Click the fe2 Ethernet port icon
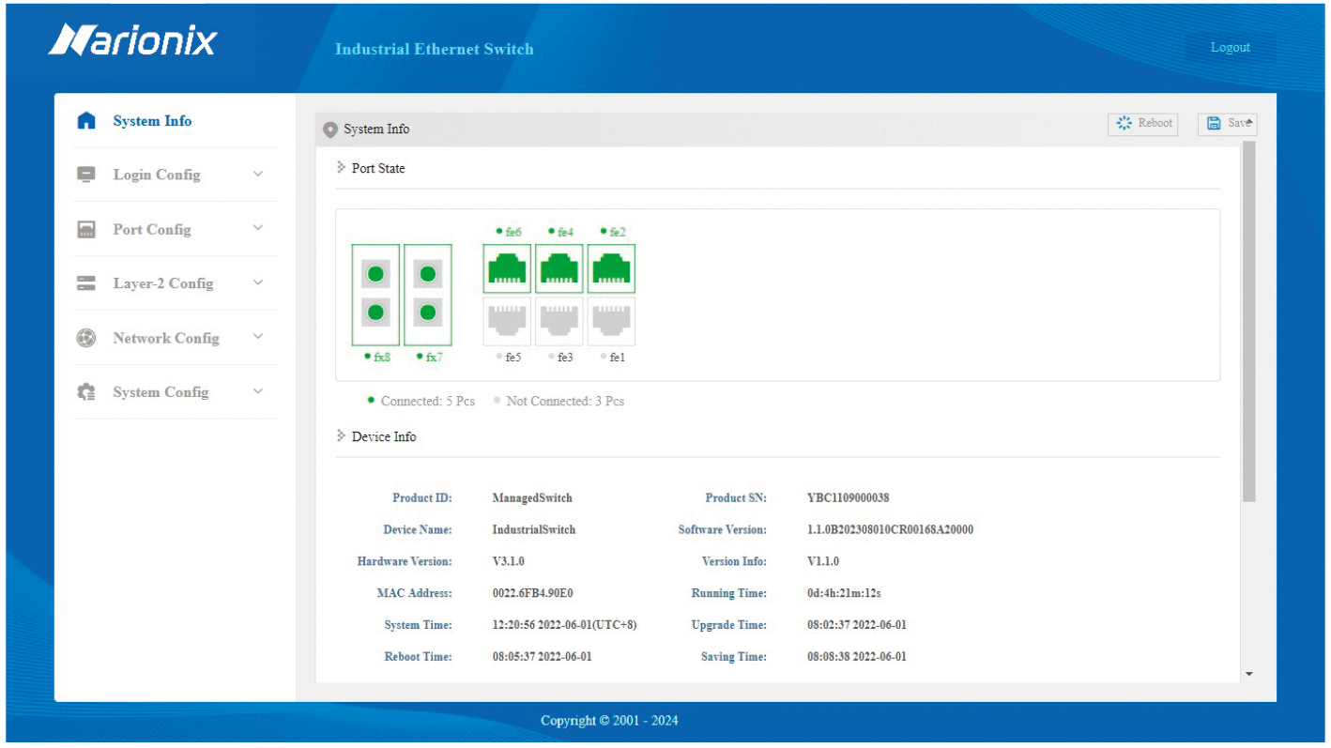1331x748 pixels. 611,269
